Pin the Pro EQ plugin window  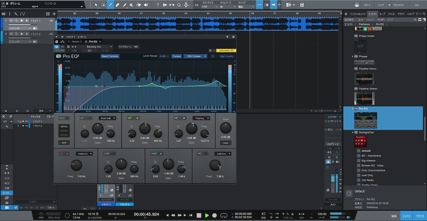click(227, 37)
